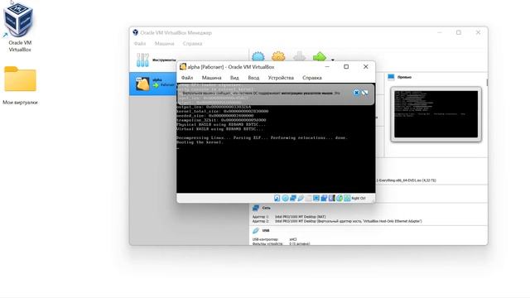530x298 pixels.
Task: Open the Машина menu in VM window
Action: click(212, 78)
